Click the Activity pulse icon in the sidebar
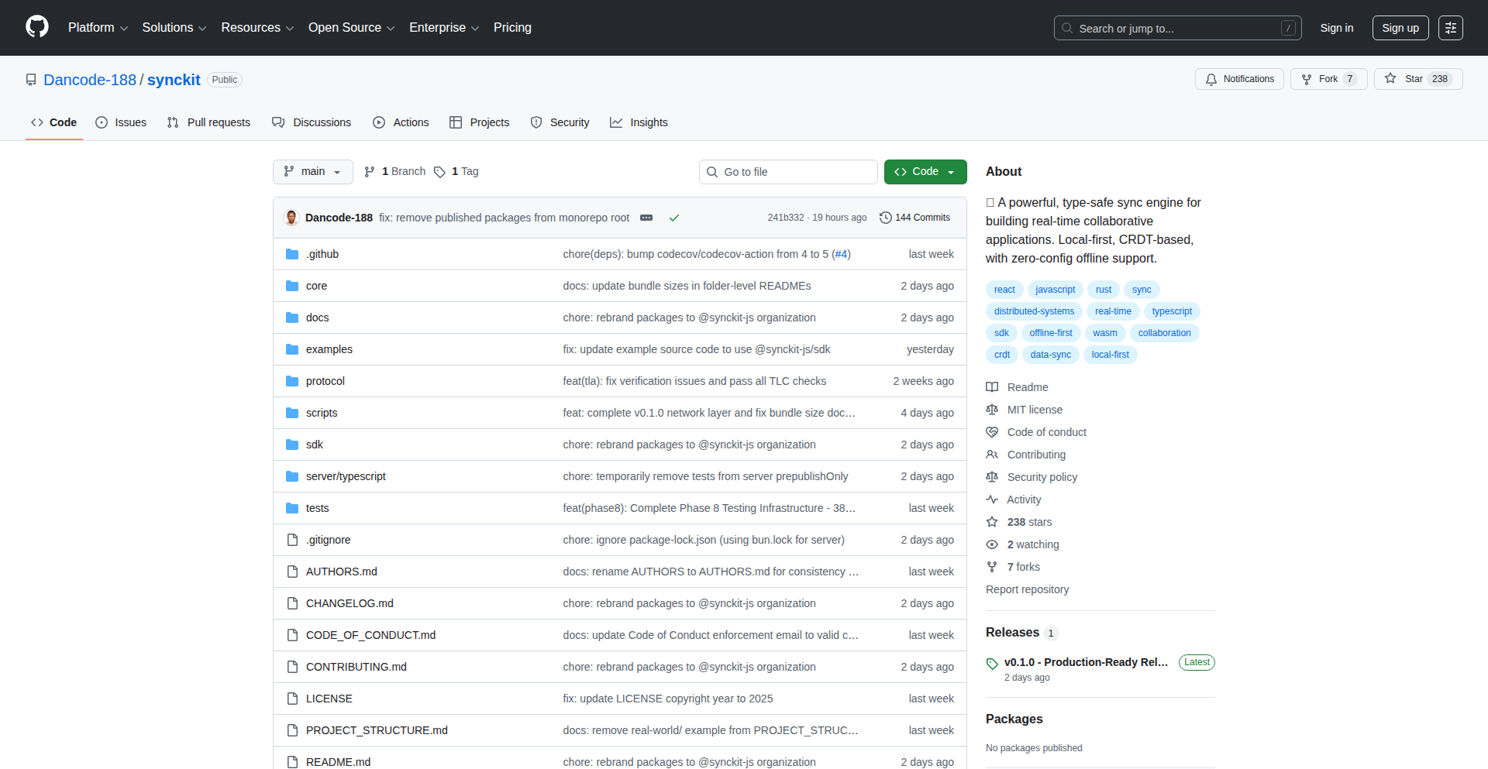 click(x=992, y=500)
